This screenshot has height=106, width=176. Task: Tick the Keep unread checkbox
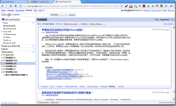pyautogui.click(x=87, y=87)
